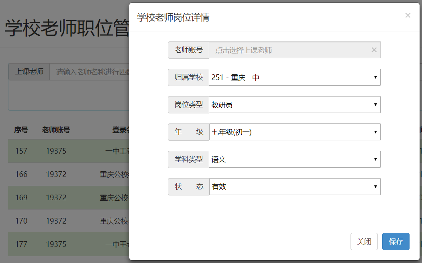Clear the 老师账号 field with the × icon

(374, 50)
